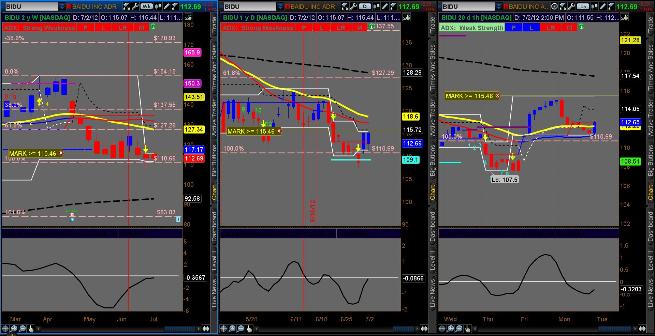Open Level II tab of hourly chart
Viewport: 655px width, 336px height.
pos(651,260)
